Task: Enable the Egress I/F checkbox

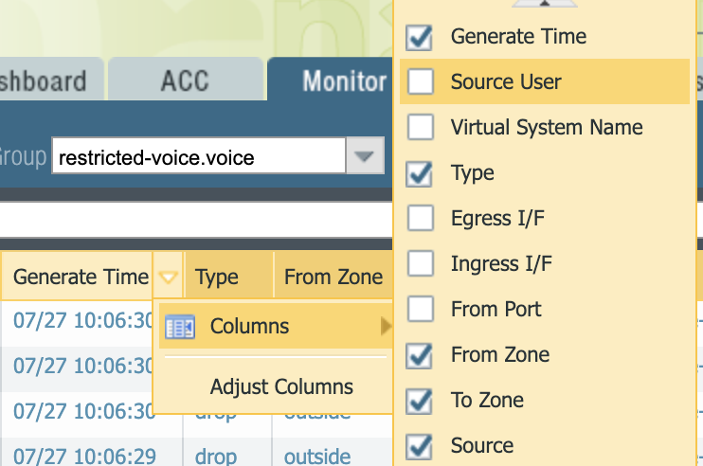Action: tap(421, 218)
